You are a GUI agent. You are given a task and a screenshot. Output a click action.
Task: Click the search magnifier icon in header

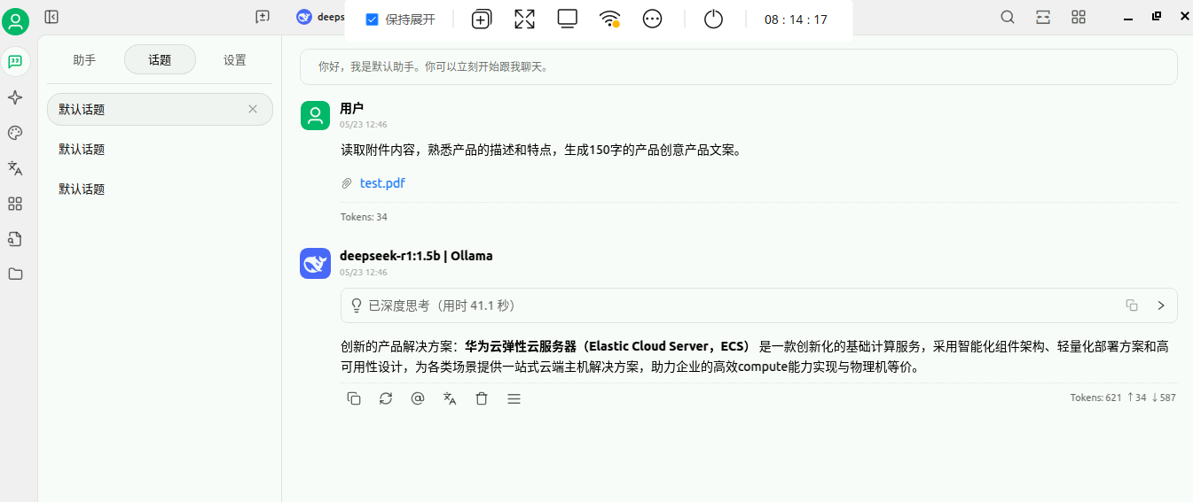pos(1008,17)
